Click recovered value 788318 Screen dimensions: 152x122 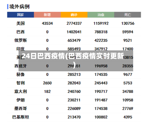101,32
